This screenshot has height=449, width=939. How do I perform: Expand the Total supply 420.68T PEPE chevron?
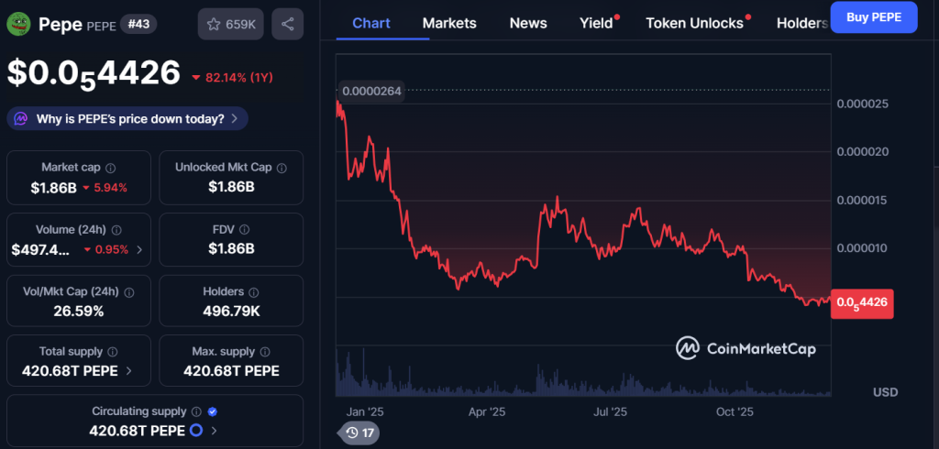128,371
